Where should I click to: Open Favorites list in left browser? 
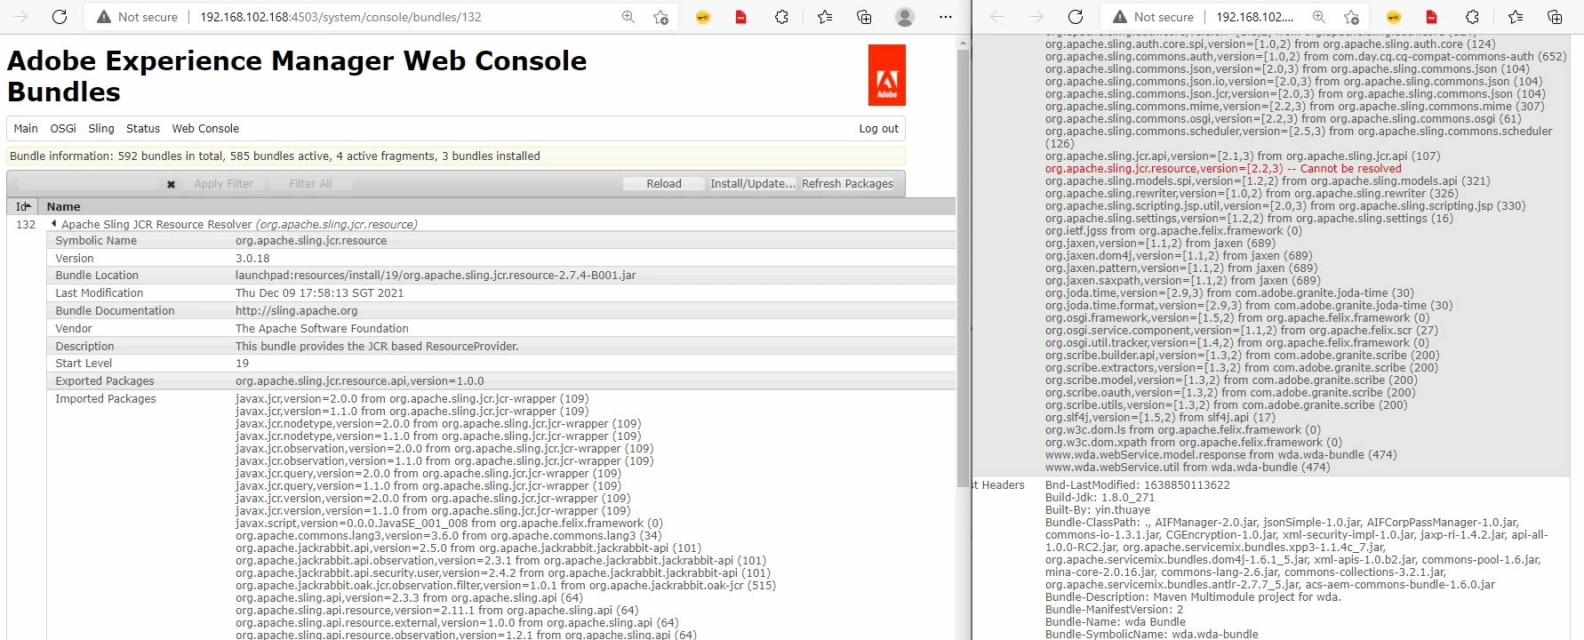tap(825, 17)
